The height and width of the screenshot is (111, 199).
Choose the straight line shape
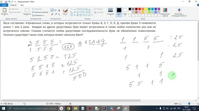coord(72,9)
